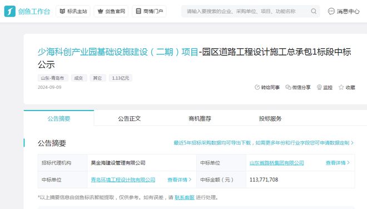The width and height of the screenshot is (367, 209).
Task: Click the 标讯主站 book icon
Action: pos(62,11)
